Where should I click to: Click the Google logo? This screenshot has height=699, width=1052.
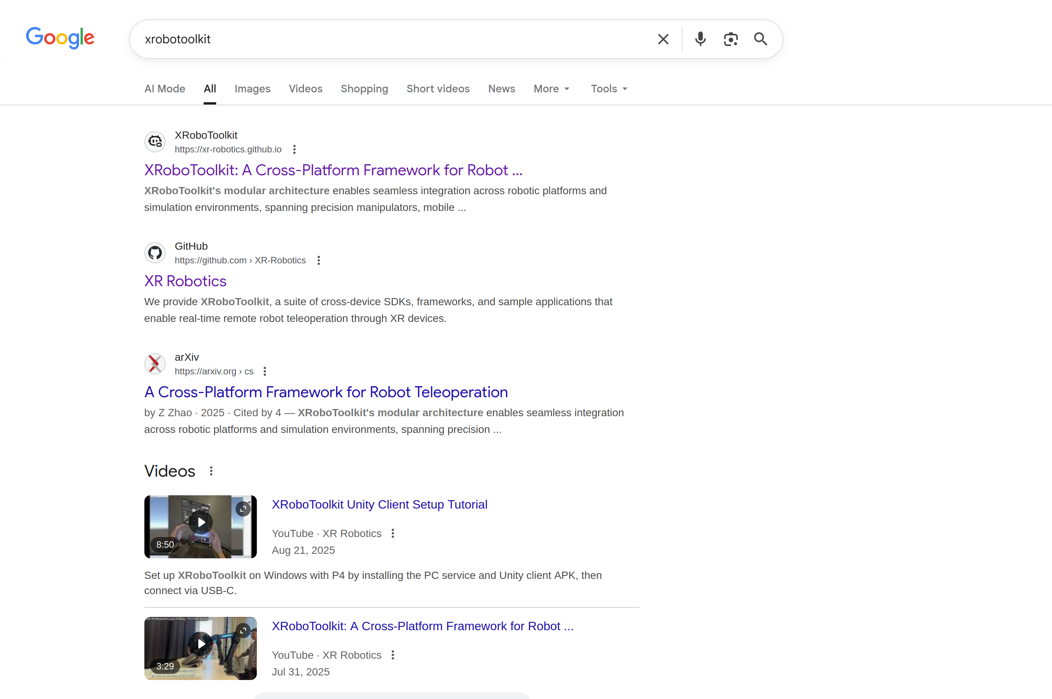pos(60,38)
